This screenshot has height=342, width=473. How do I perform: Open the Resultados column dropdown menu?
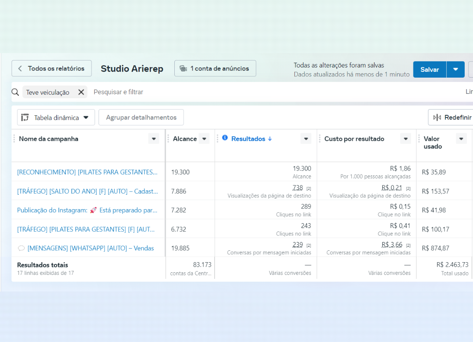(306, 139)
